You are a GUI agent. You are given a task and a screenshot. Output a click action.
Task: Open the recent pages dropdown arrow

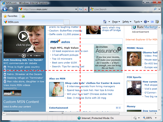point(15,9)
